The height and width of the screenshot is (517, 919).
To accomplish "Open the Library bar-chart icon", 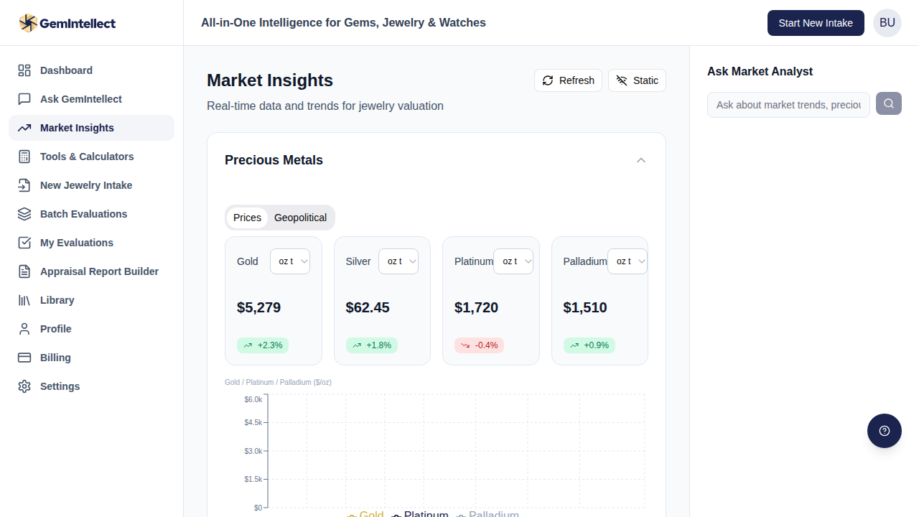I will pos(24,299).
